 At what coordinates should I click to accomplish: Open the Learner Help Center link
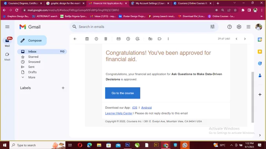(119, 114)
